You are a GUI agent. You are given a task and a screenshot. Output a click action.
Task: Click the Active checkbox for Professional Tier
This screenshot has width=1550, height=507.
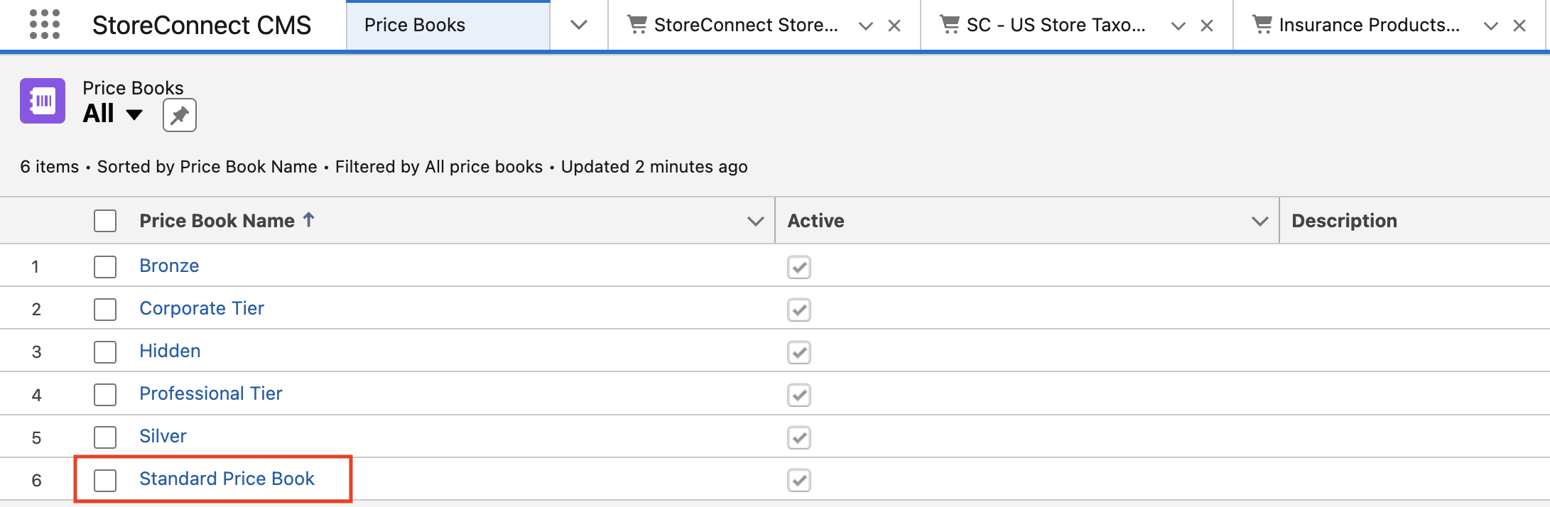pyautogui.click(x=799, y=395)
